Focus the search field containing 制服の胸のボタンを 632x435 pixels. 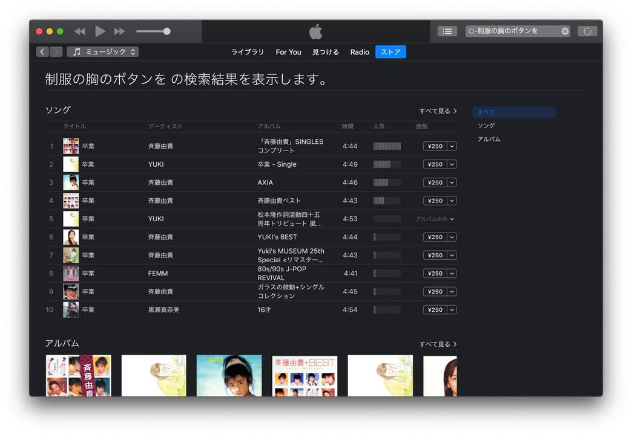518,31
